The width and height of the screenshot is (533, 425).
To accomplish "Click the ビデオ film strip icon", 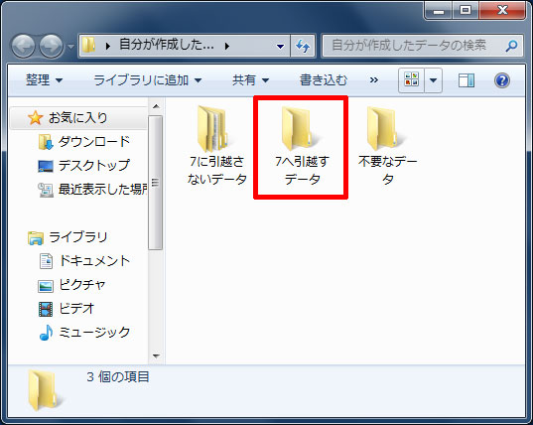I will [46, 309].
